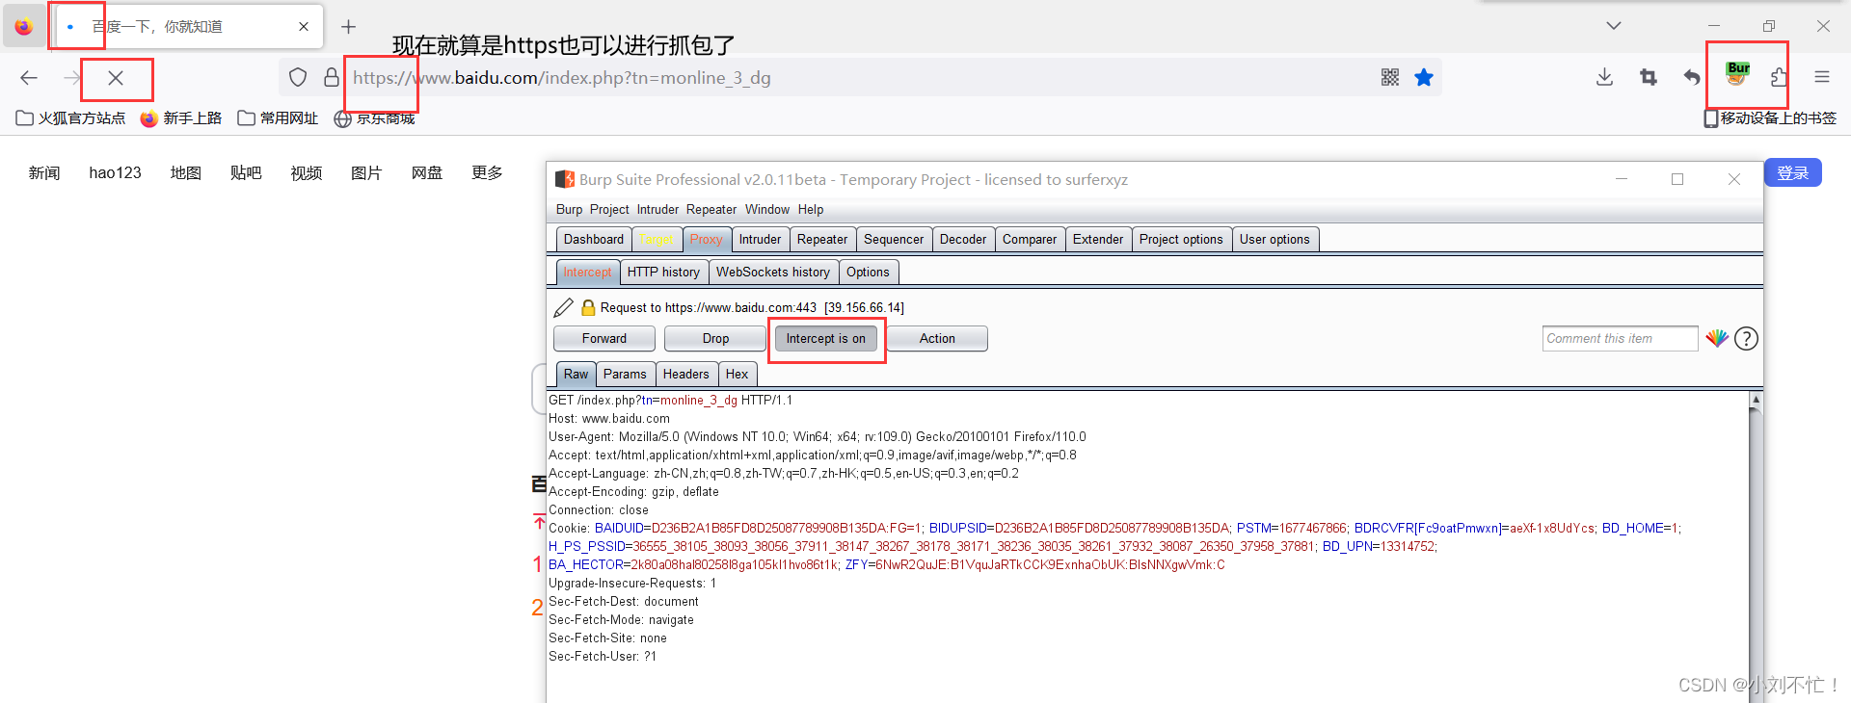Expand Baidu 更多 menu
Image resolution: width=1851 pixels, height=703 pixels.
487,172
